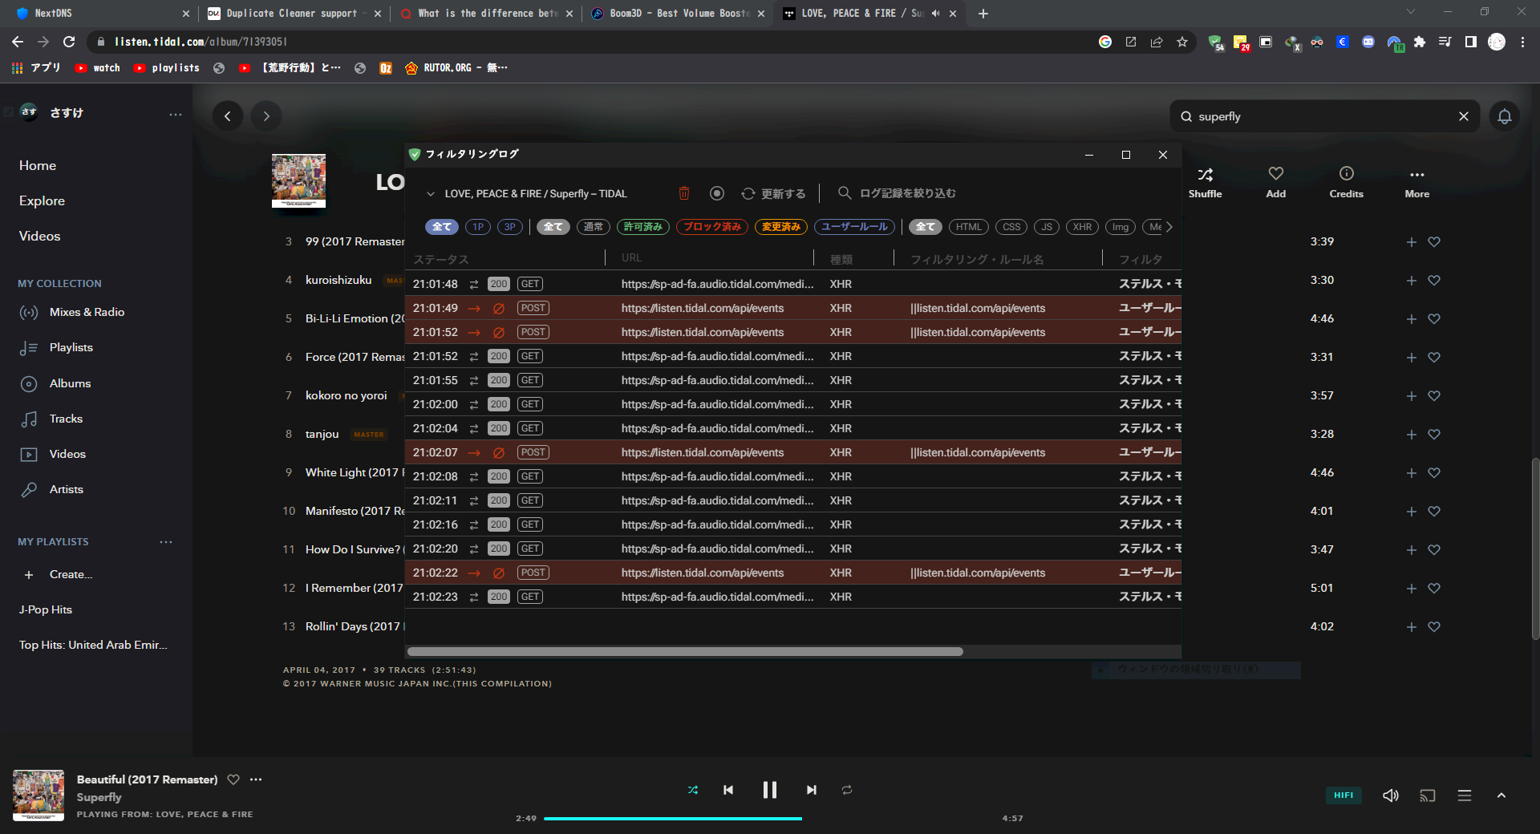Favorite the playing track Beautiful
The image size is (1540, 834).
pyautogui.click(x=233, y=779)
